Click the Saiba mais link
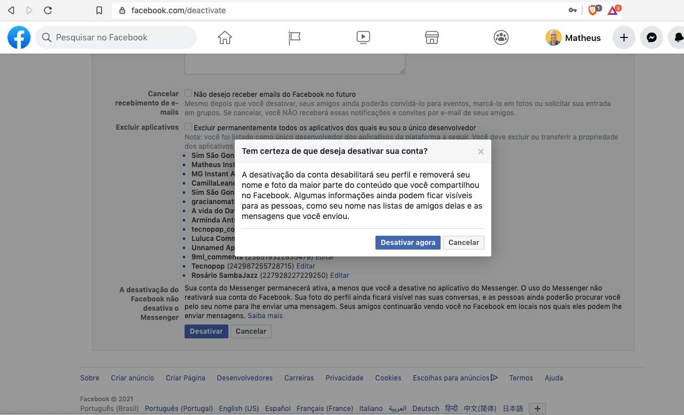Viewport: 684px width, 415px height. (x=265, y=316)
